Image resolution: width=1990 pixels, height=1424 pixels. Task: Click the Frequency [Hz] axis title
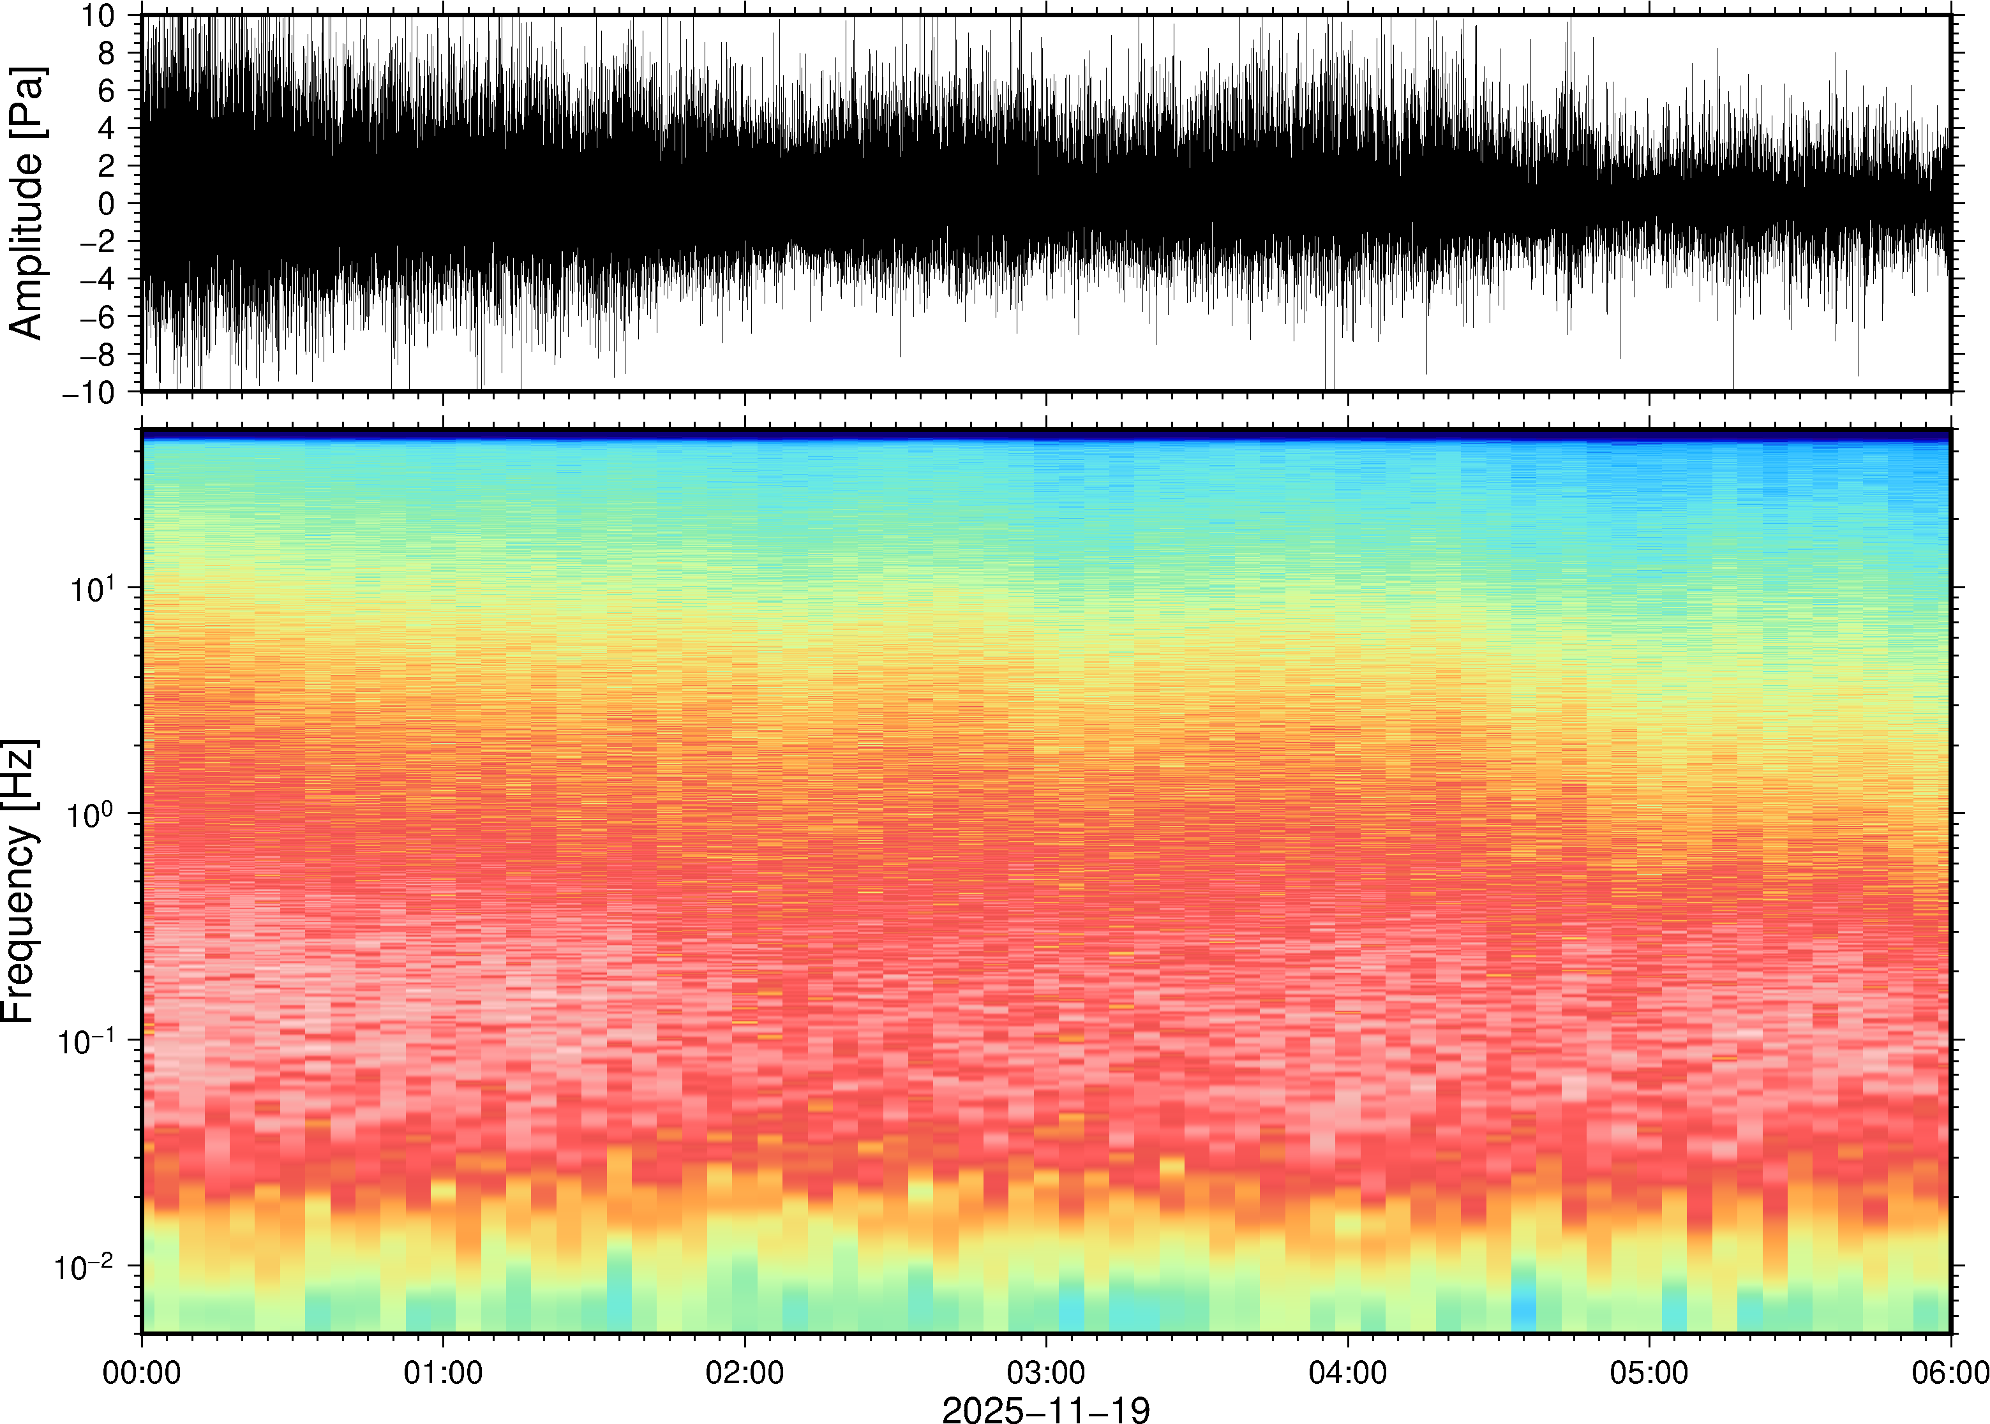click(x=19, y=880)
